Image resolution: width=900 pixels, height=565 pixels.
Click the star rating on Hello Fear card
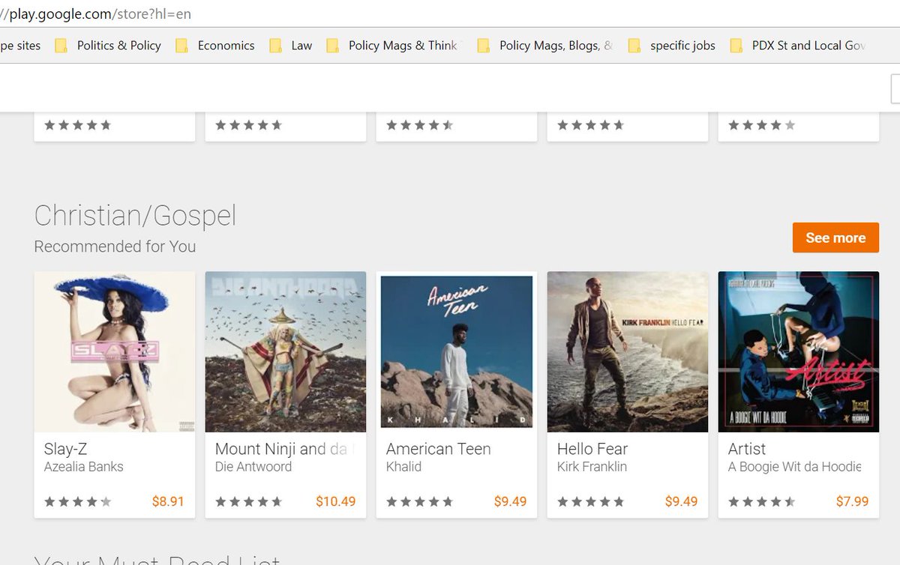[591, 502]
